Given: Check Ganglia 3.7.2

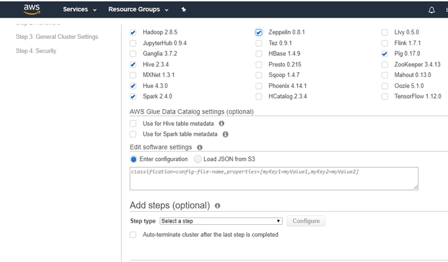Looking at the screenshot, I should 133,54.
